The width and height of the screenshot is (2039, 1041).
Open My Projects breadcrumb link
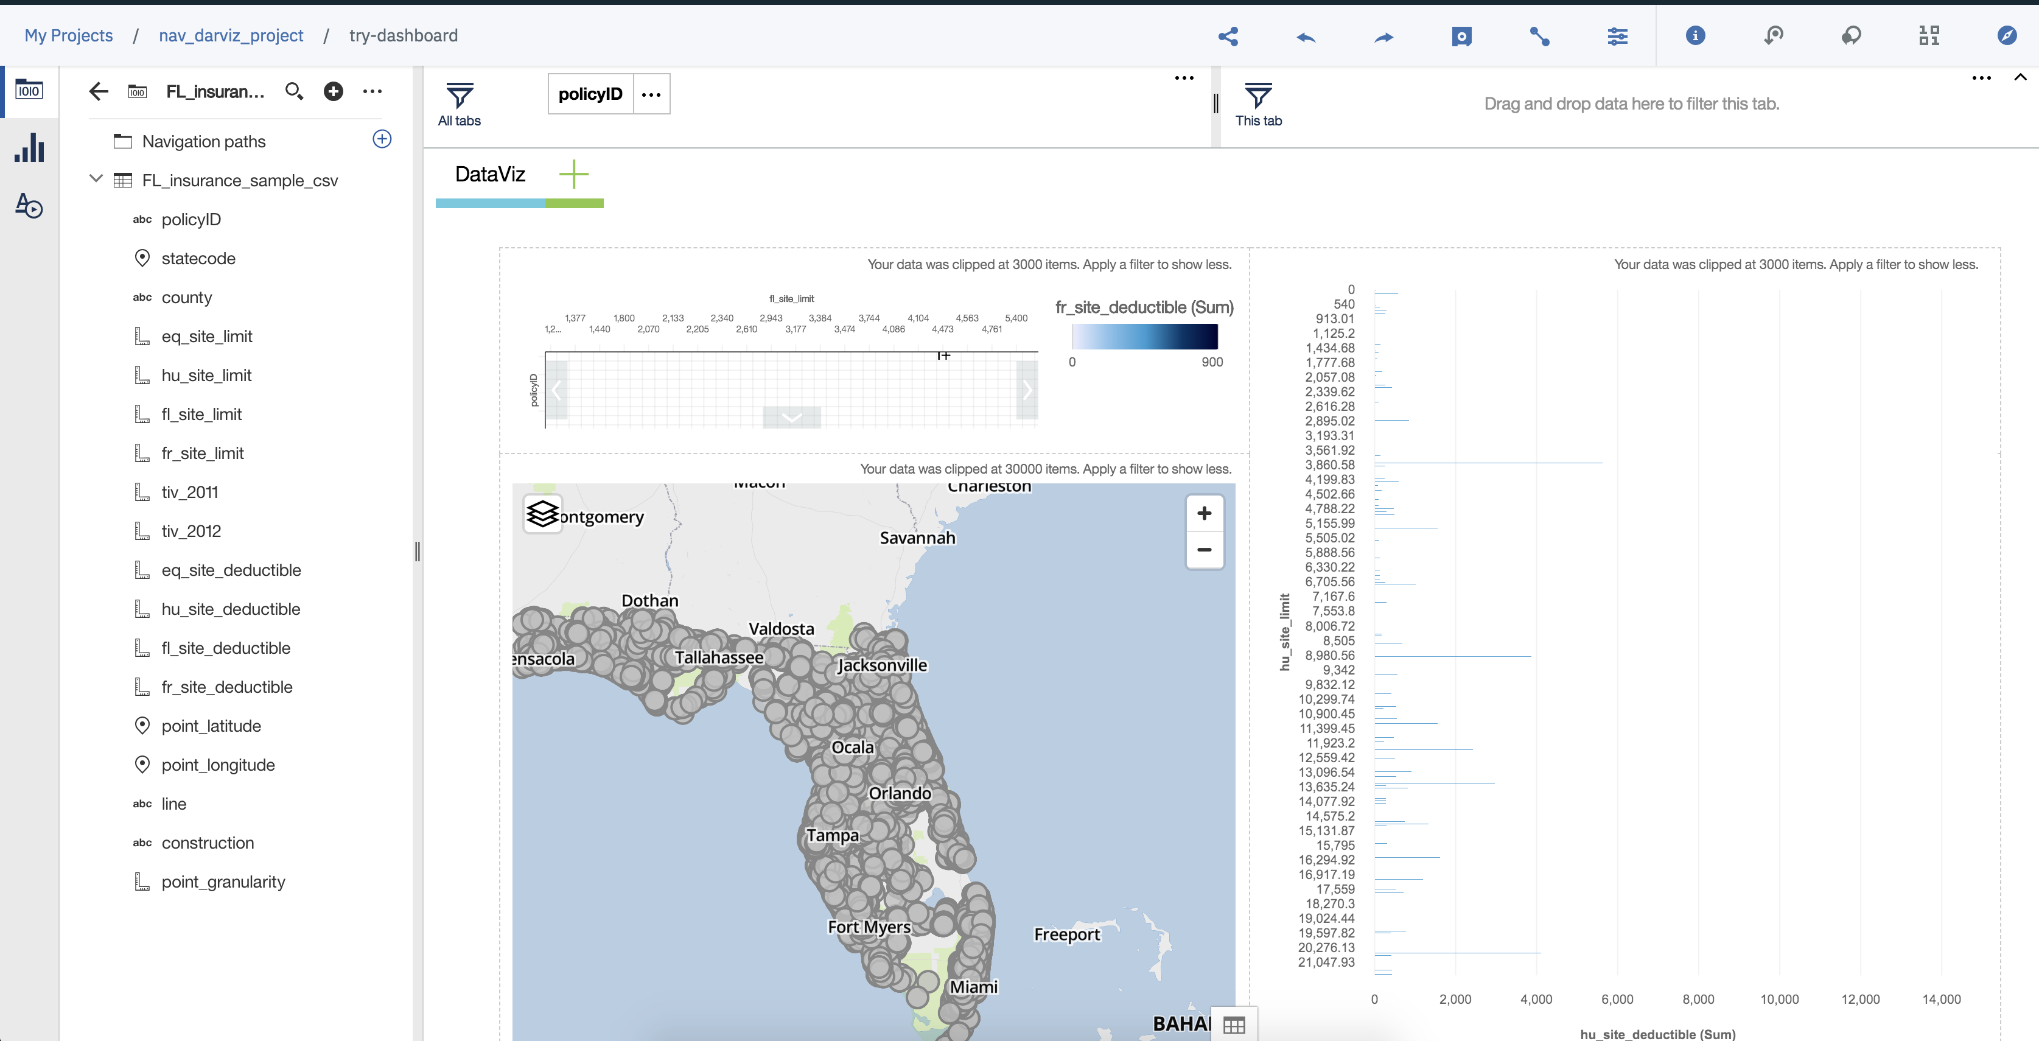(x=69, y=36)
